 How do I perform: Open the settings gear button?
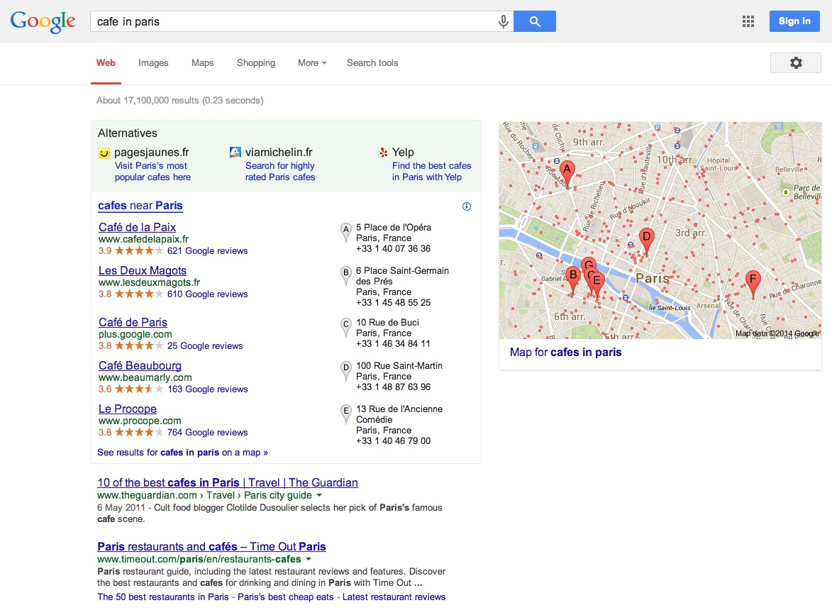(x=795, y=63)
